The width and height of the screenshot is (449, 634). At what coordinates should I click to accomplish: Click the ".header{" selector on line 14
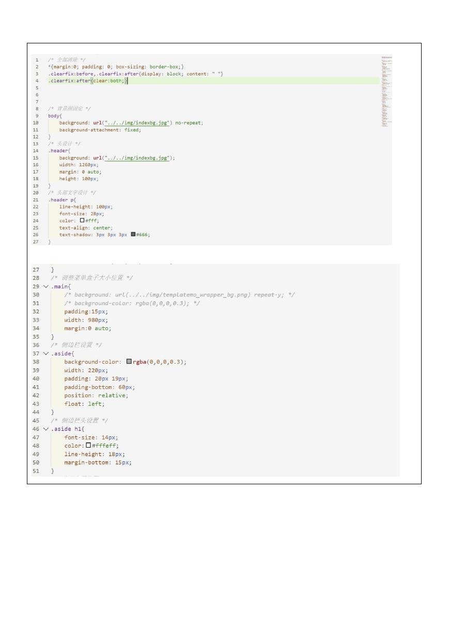coord(58,151)
